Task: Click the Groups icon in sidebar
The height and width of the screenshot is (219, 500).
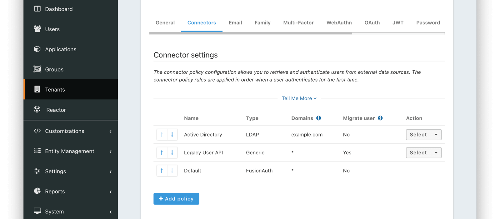Action: coord(37,69)
